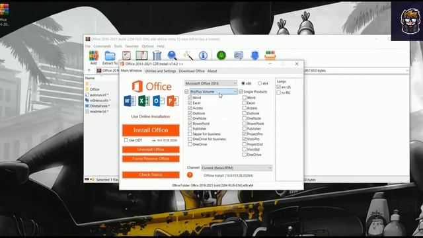Viewport: 423px width, 238px height.
Task: Open the About tab
Action: tap(212, 71)
